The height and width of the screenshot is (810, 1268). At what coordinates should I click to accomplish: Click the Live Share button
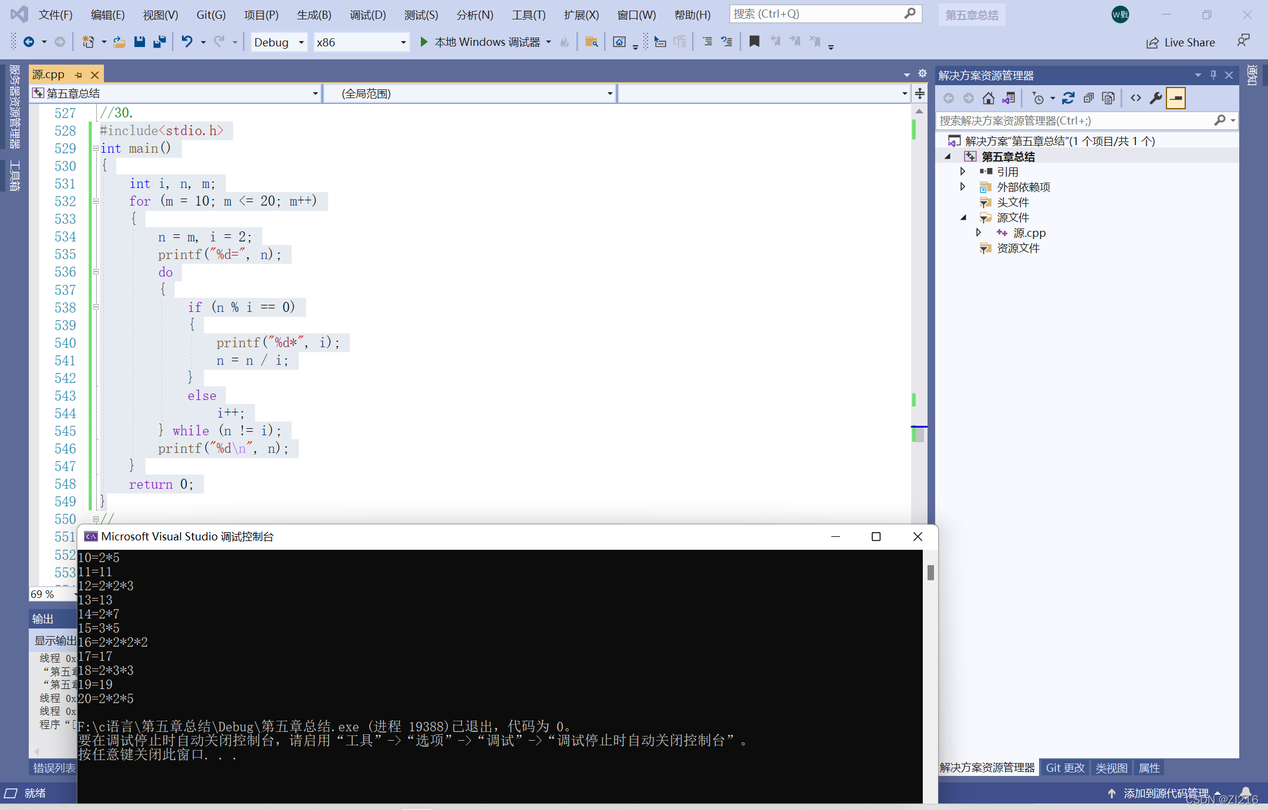pos(1181,42)
